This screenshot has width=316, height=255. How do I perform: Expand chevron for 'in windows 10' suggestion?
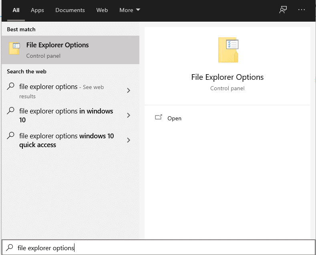pos(129,115)
